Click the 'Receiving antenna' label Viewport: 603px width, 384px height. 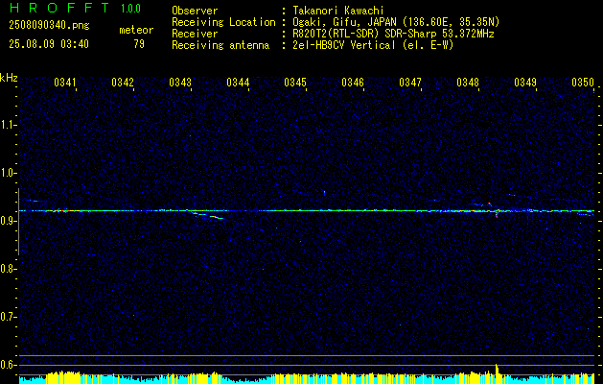(220, 45)
